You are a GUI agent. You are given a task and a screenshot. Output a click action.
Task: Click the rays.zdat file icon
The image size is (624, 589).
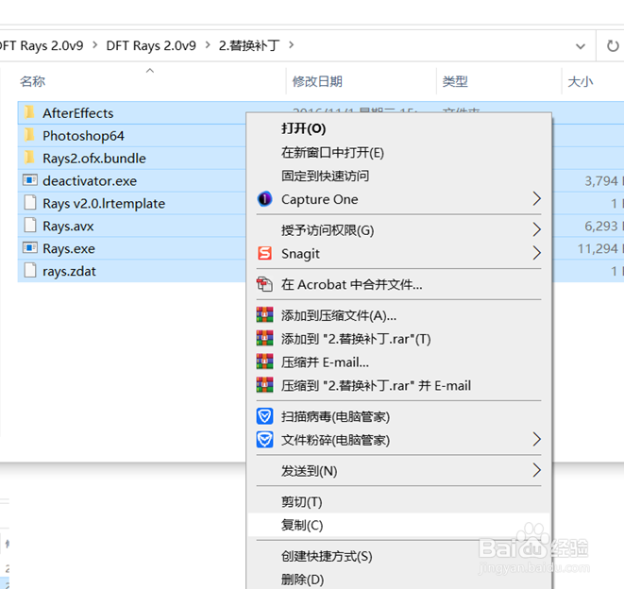pyautogui.click(x=30, y=270)
